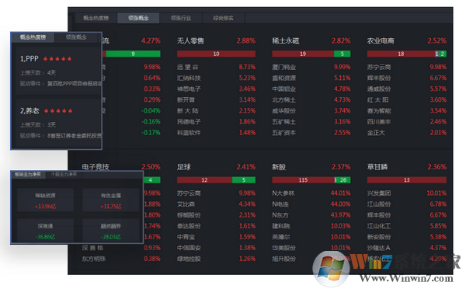466x289 pixels.
Task: Select the 深赛格 stock row
Action: pyautogui.click(x=121, y=248)
